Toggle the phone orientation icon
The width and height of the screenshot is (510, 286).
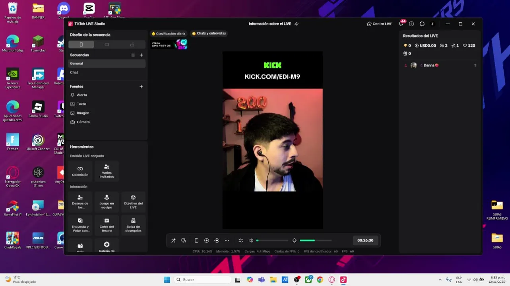196,240
